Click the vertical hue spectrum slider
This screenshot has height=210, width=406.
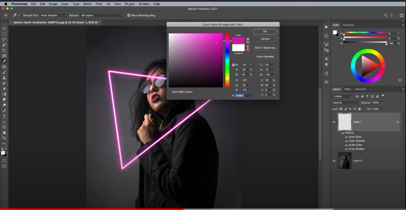pyautogui.click(x=227, y=60)
